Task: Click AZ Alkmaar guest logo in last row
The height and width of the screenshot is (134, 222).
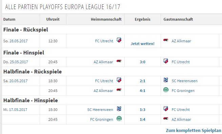Action: click(166, 118)
